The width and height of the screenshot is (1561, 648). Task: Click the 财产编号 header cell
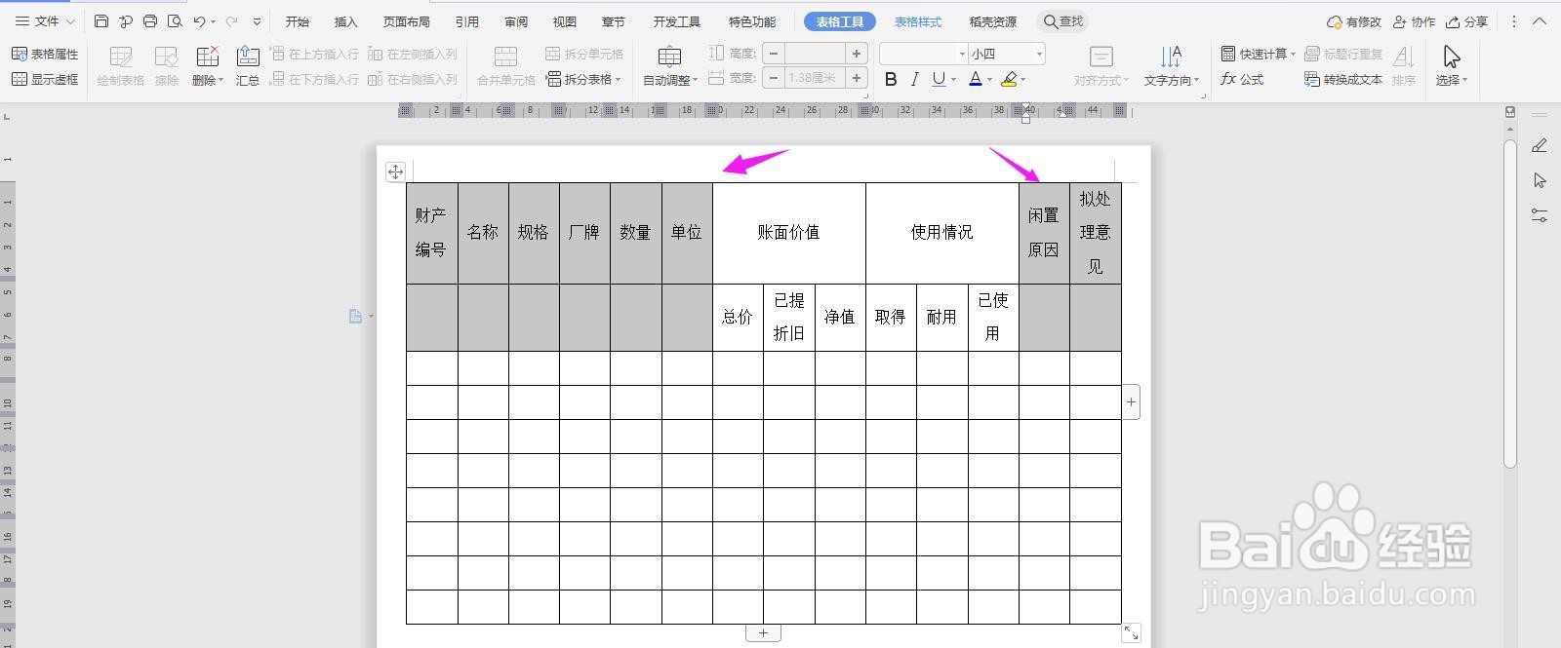click(x=431, y=233)
